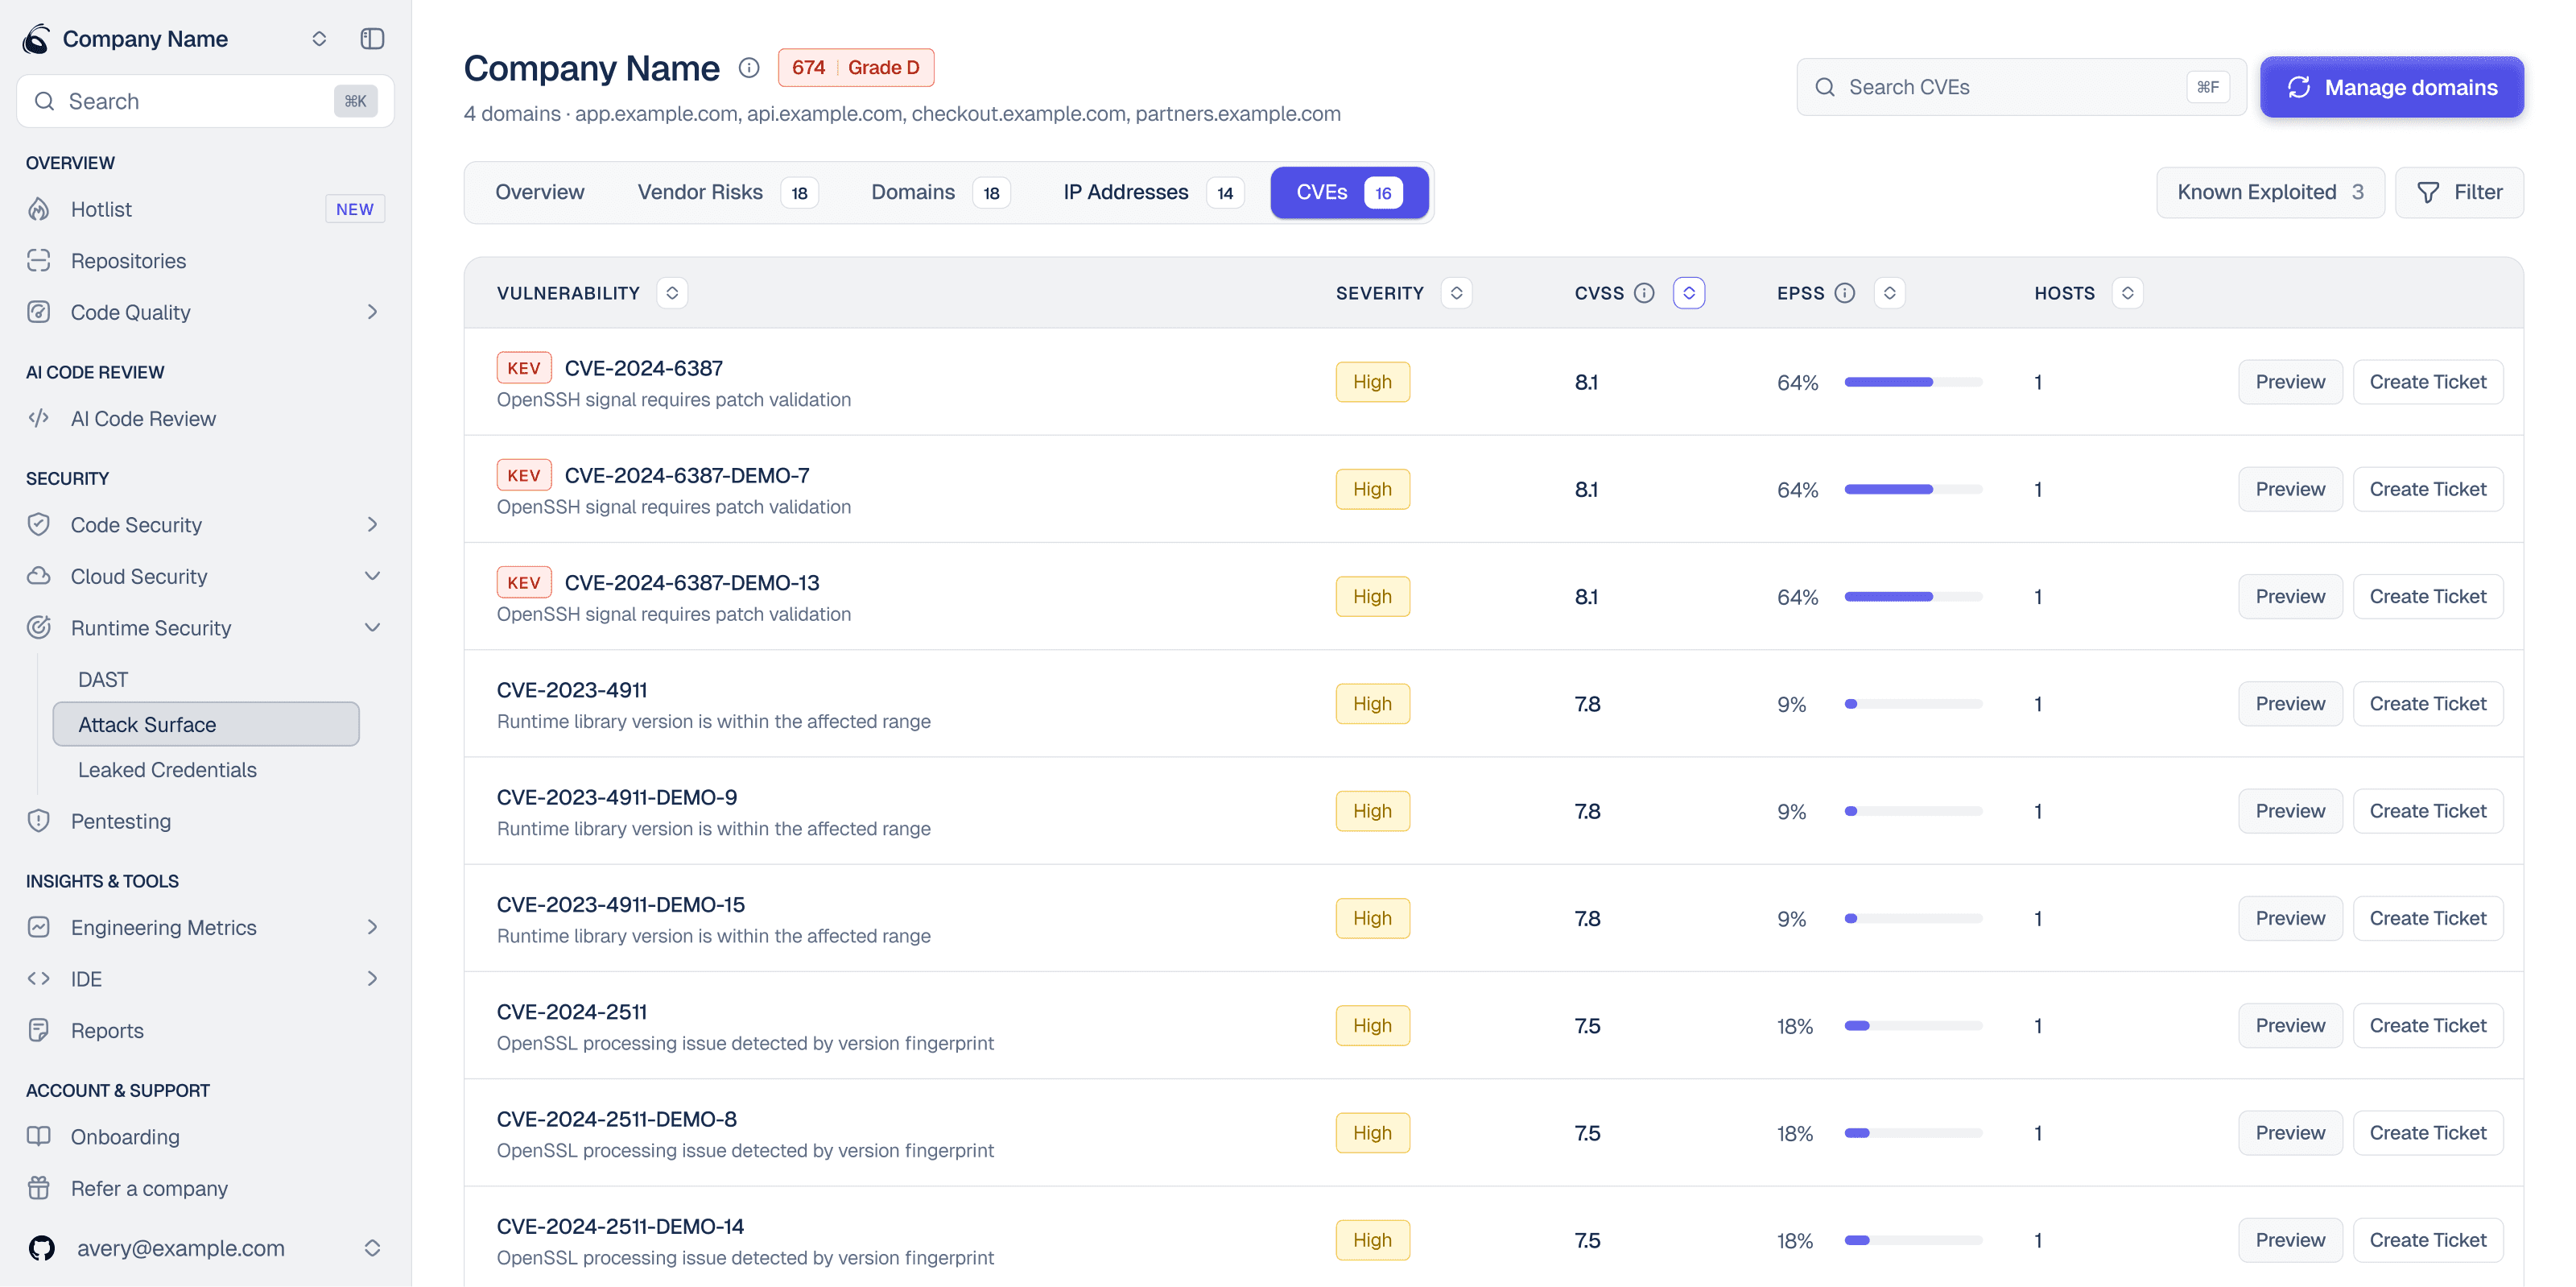This screenshot has width=2576, height=1287.
Task: Expand Code Quality submenu
Action: click(372, 312)
